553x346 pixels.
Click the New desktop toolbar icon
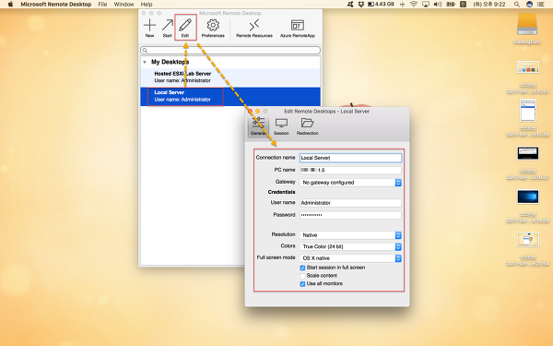149,26
